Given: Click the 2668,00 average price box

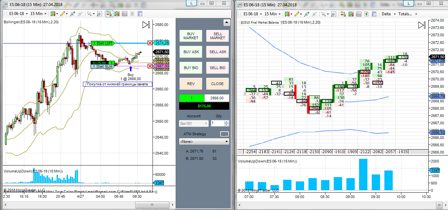Looking at the screenshot, I should pyautogui.click(x=217, y=98).
